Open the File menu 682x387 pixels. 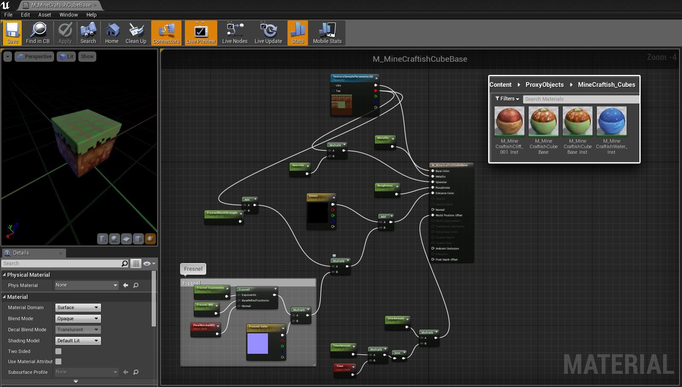pyautogui.click(x=9, y=14)
